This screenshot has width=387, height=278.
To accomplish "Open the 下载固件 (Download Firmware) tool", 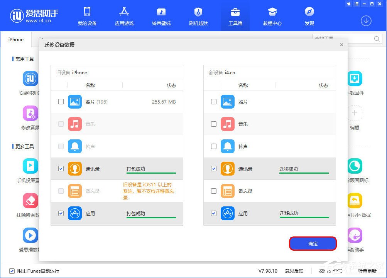I will (x=355, y=79).
